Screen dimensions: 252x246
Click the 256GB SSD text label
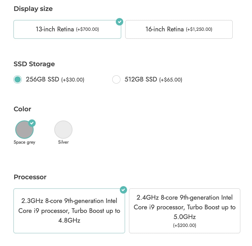(43, 79)
